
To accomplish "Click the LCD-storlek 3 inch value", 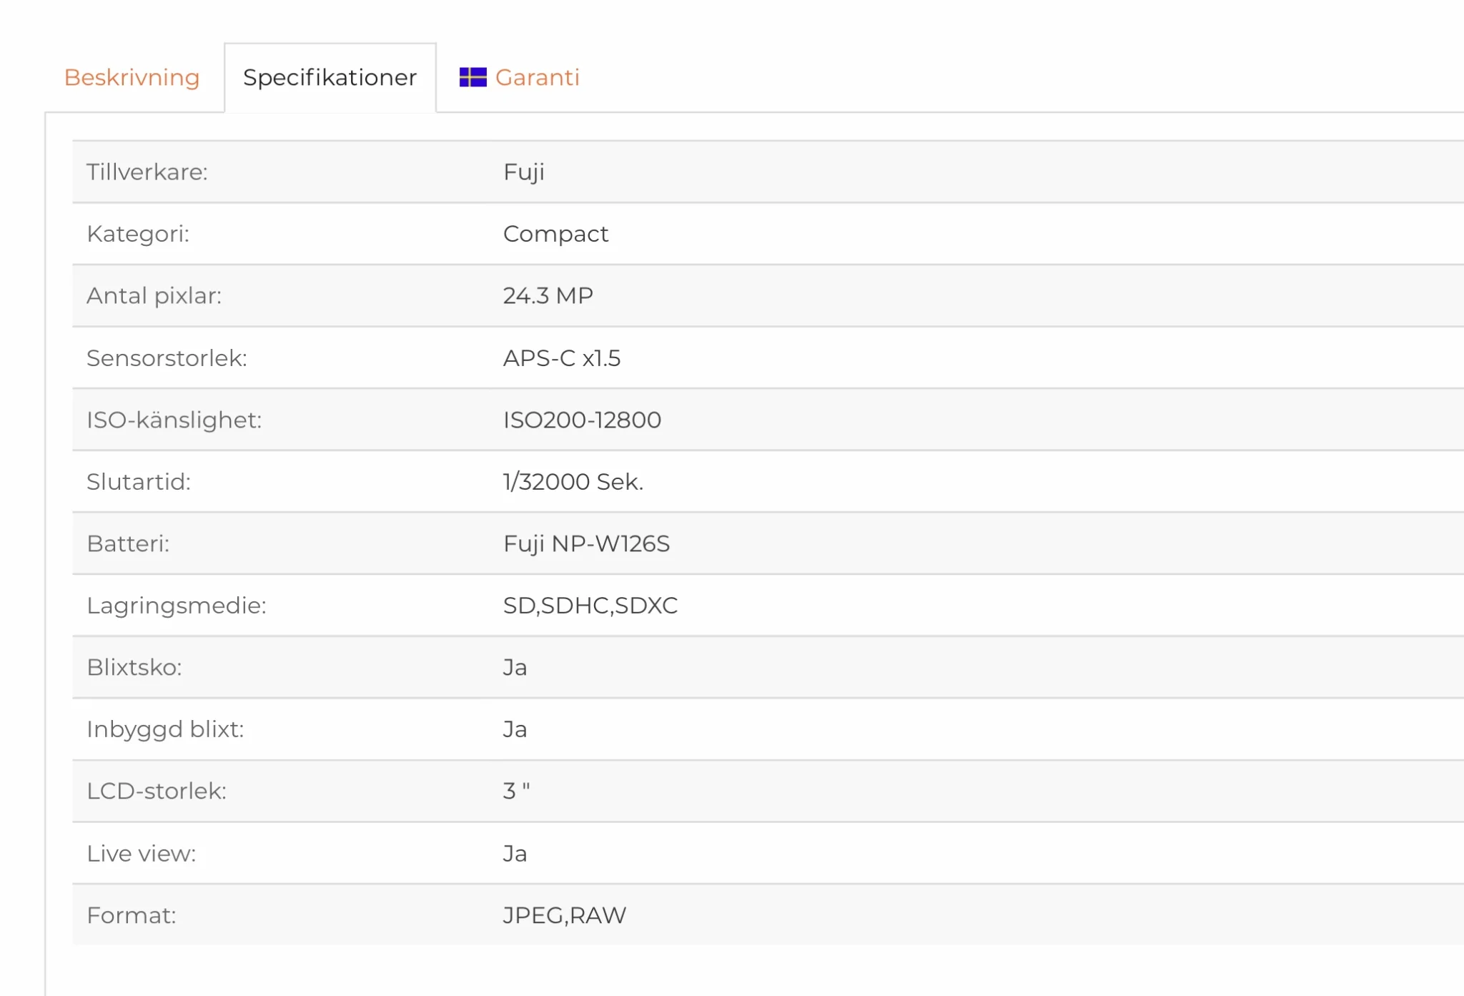I will pyautogui.click(x=516, y=791).
